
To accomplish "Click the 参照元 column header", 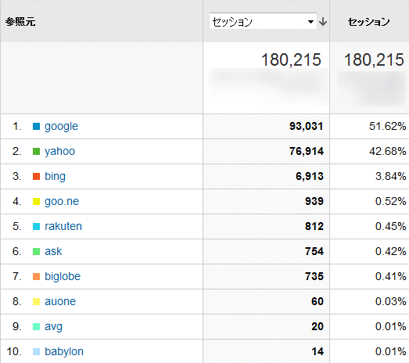I will 20,22.
